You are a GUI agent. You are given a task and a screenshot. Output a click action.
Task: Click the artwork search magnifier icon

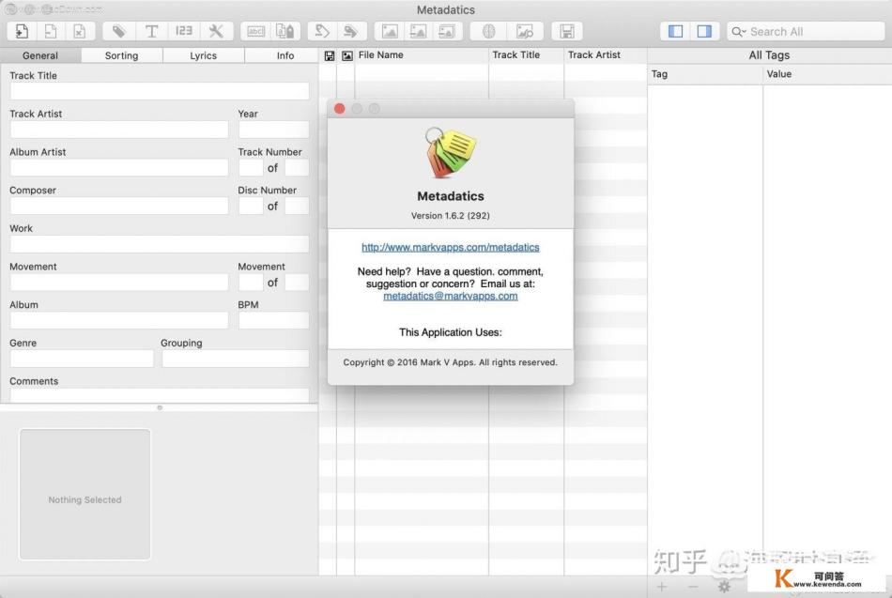click(x=525, y=31)
